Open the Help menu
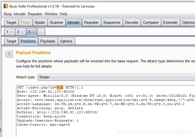The height and width of the screenshot is (137, 195). (64, 14)
